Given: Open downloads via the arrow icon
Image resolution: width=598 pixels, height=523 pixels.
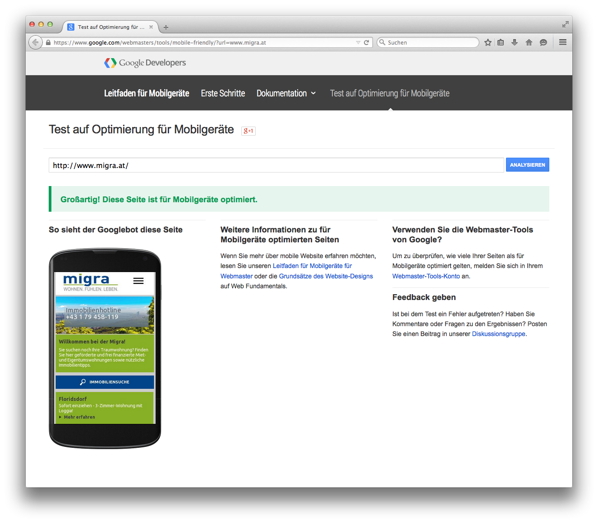Looking at the screenshot, I should (x=514, y=42).
